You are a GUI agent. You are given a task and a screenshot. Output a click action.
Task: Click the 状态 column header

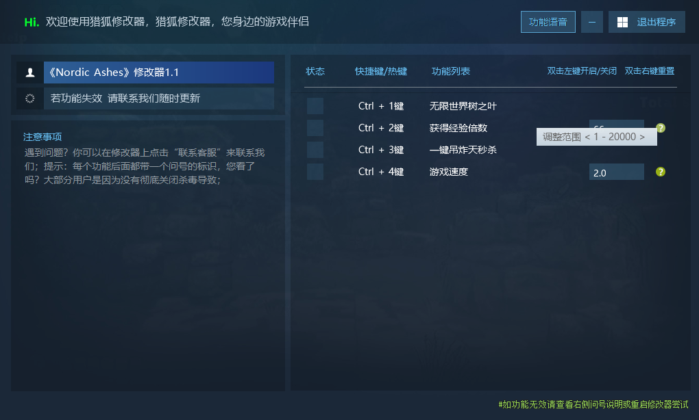pos(315,71)
